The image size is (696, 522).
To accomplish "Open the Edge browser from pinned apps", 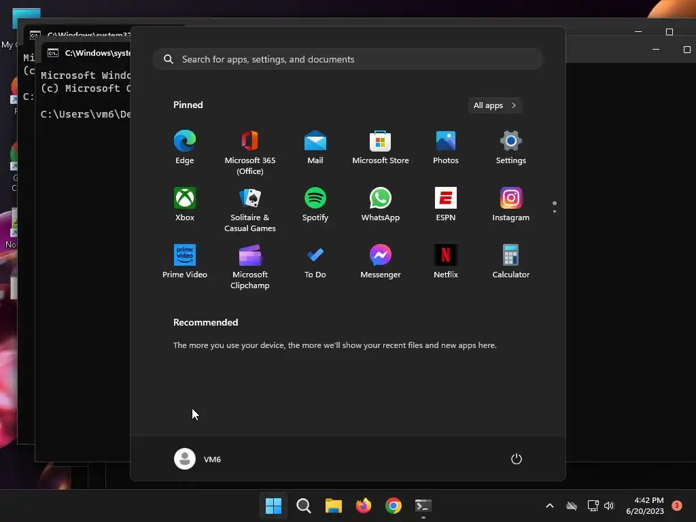I will [x=185, y=147].
